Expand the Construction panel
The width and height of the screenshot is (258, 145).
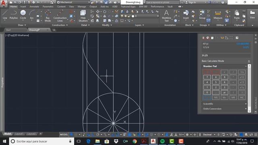click(60, 25)
